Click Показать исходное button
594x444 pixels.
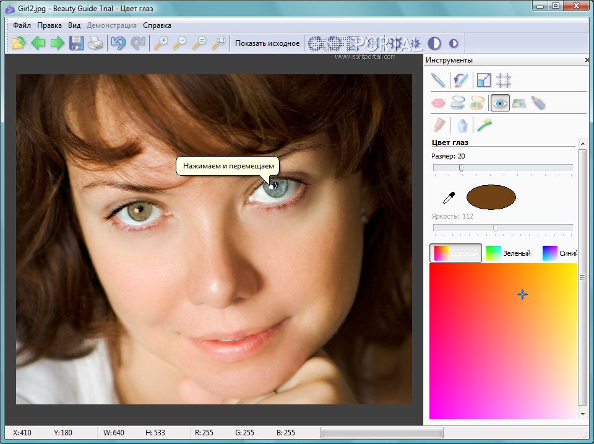[267, 43]
